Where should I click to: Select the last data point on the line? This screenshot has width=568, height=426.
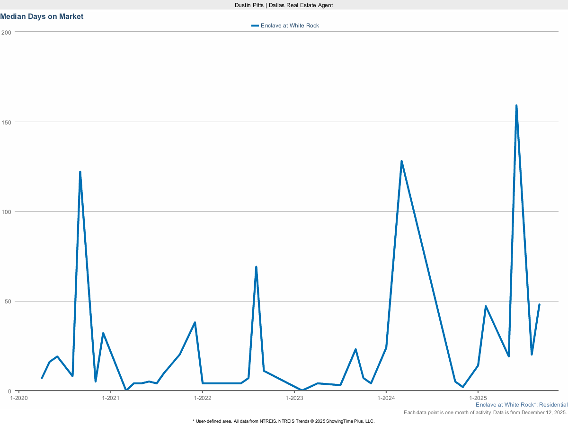click(x=539, y=304)
